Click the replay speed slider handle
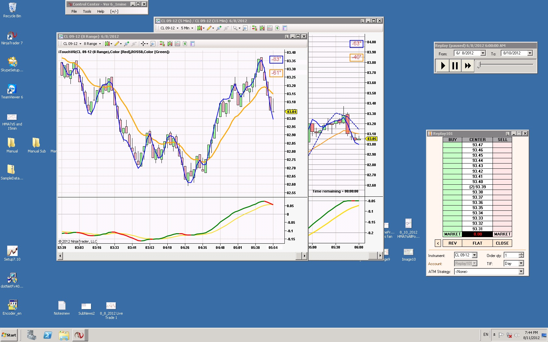The width and height of the screenshot is (548, 342). (x=479, y=65)
